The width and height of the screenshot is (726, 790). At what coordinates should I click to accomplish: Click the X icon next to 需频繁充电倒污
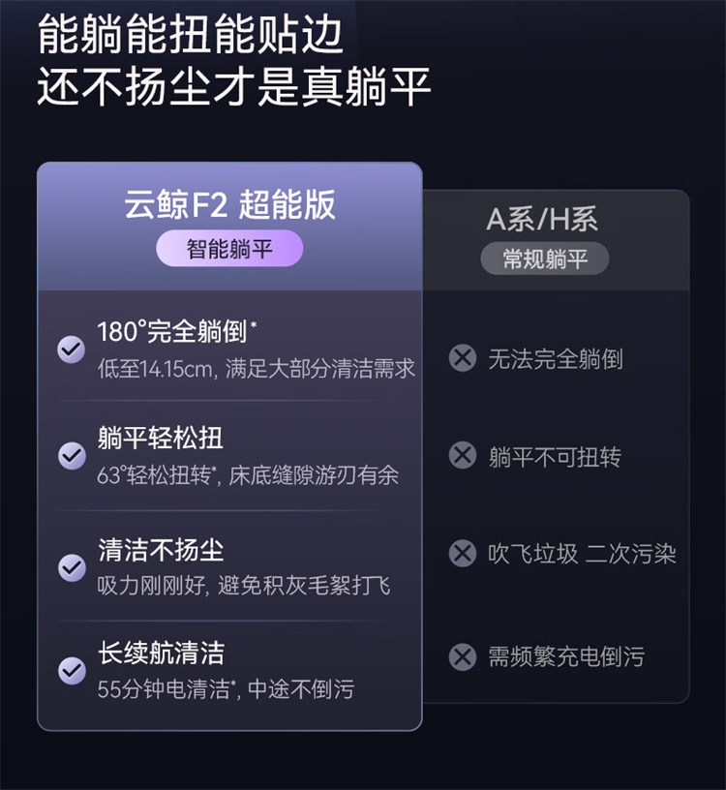pyautogui.click(x=463, y=657)
